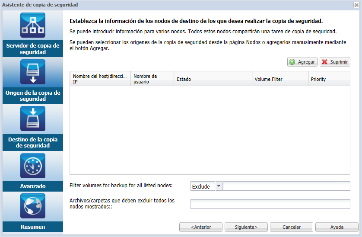This screenshot has width=362, height=237.
Task: Close the backup wizard dialog
Action: (356, 5)
